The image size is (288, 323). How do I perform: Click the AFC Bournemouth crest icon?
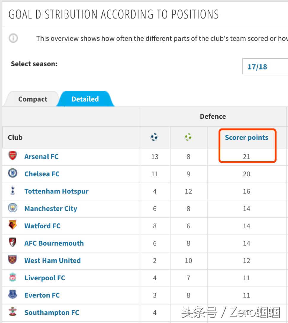click(12, 243)
